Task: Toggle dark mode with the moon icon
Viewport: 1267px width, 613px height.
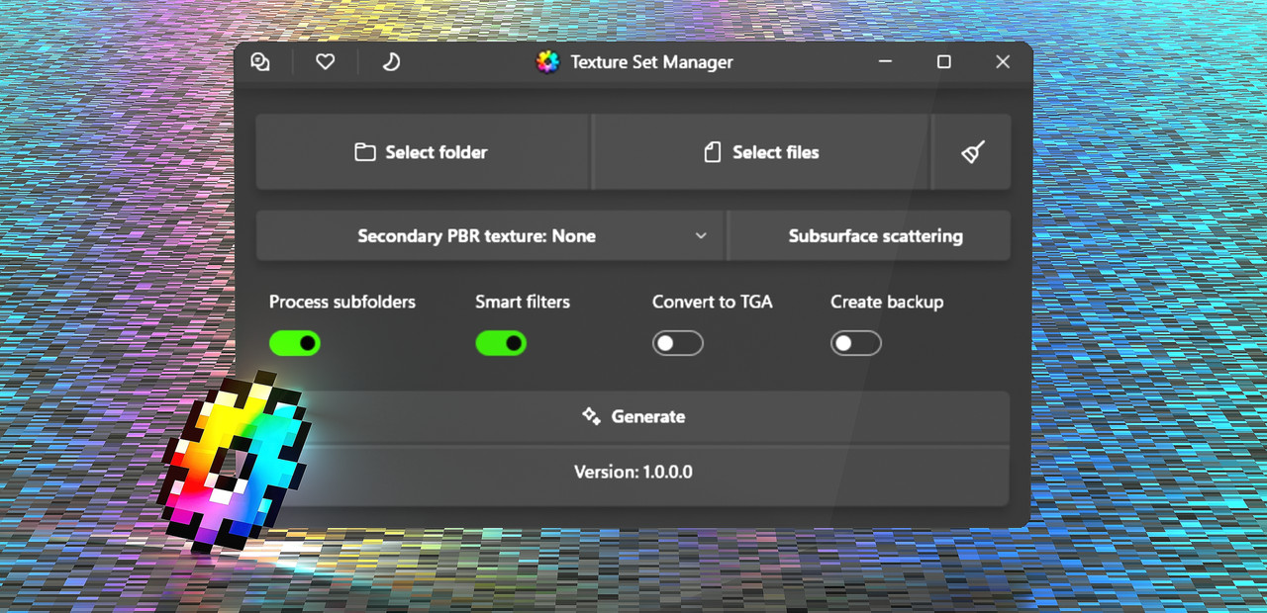Action: pos(390,61)
